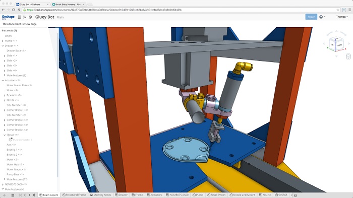Viewport: 353px width, 198px height.
Task: Collapse the Actuators <1> tree node
Action: point(3,81)
